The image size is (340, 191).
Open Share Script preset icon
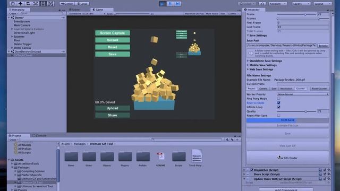(325, 174)
